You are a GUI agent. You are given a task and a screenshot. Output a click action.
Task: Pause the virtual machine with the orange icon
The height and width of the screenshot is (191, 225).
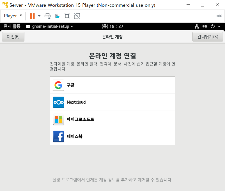(32, 16)
